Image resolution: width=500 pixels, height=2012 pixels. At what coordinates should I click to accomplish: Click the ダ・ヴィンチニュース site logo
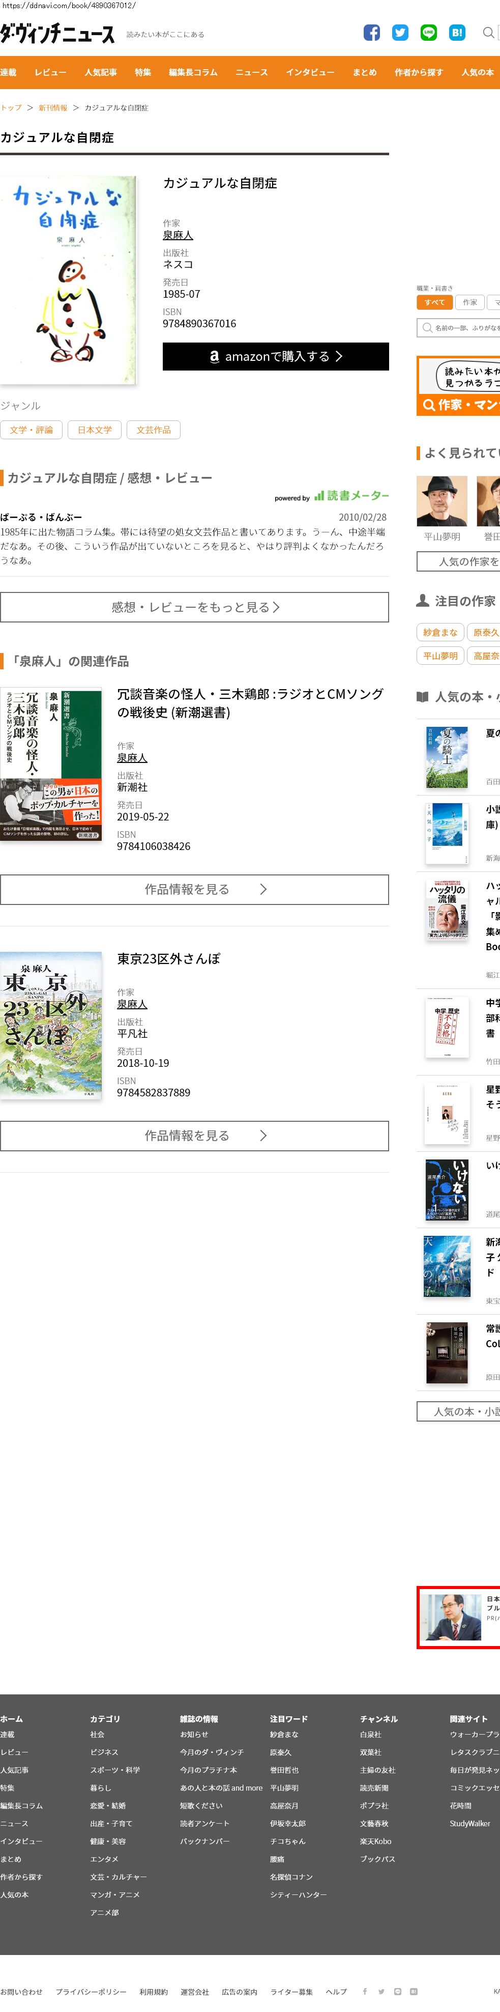point(57,34)
